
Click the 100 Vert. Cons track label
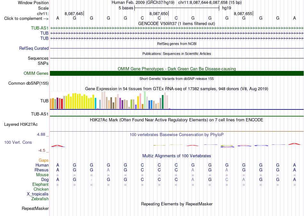(x=18, y=142)
